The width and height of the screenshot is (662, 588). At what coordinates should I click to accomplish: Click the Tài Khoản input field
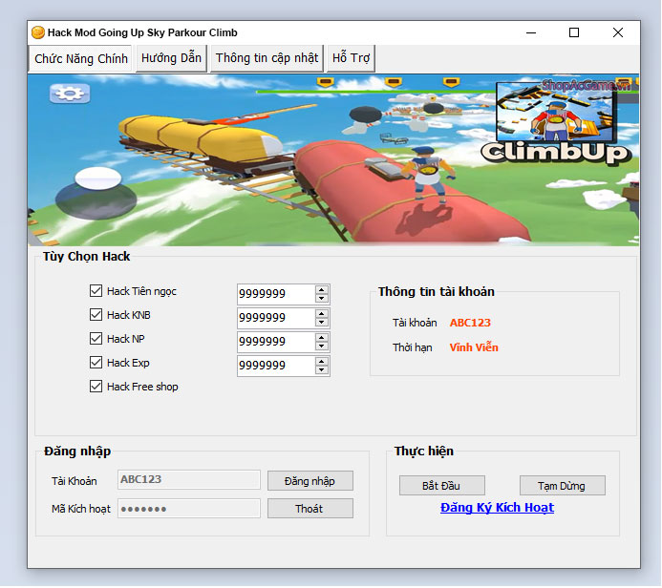pyautogui.click(x=189, y=479)
